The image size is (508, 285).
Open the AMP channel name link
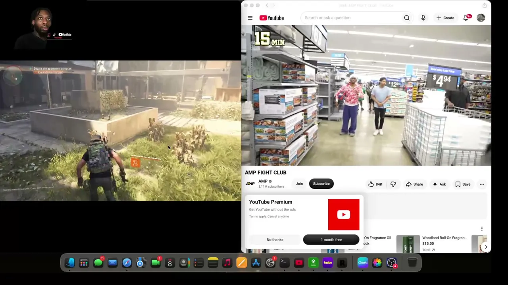coord(263,181)
